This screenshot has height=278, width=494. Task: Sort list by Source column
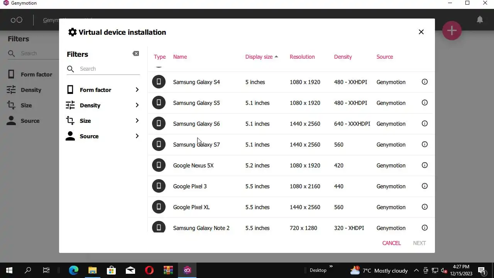(x=385, y=57)
